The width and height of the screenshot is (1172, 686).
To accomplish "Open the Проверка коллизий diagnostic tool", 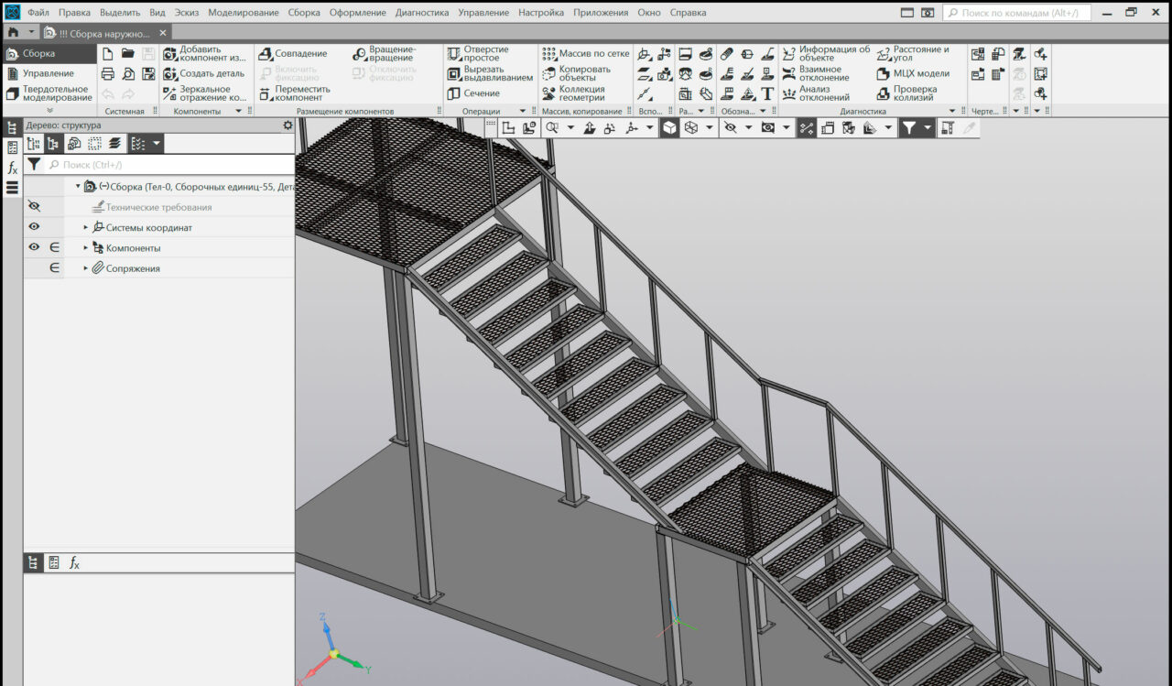I will pyautogui.click(x=914, y=93).
